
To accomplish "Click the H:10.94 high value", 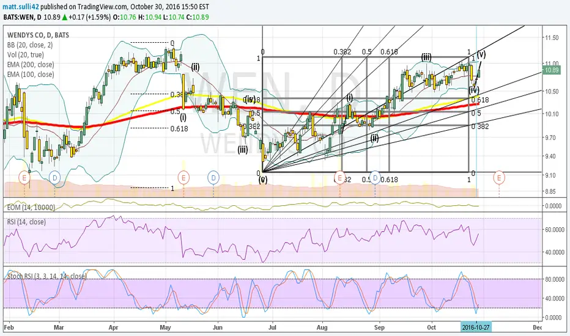I will 149,17.
